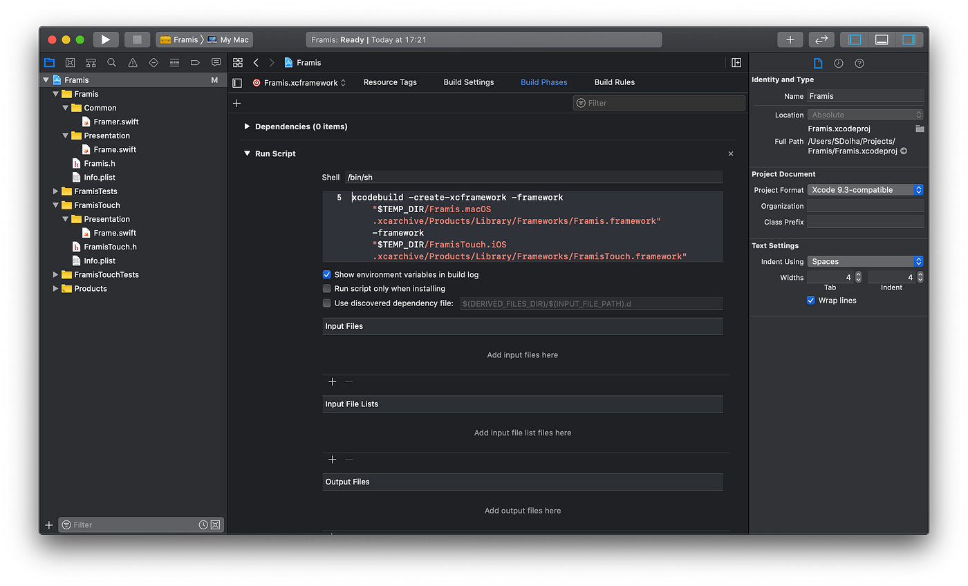968x586 pixels.
Task: Select the Source Control navigator icon
Action: (70, 62)
